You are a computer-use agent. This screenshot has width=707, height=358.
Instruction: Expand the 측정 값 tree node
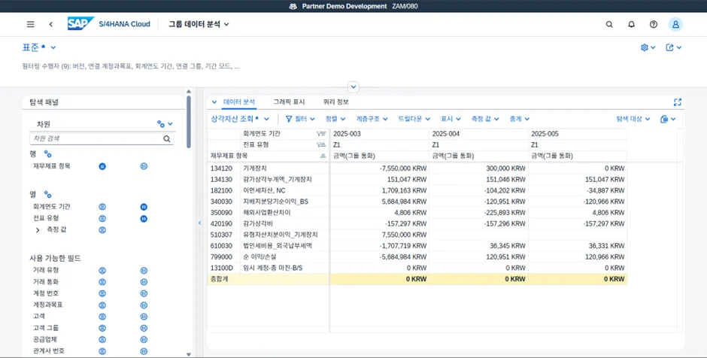click(38, 230)
